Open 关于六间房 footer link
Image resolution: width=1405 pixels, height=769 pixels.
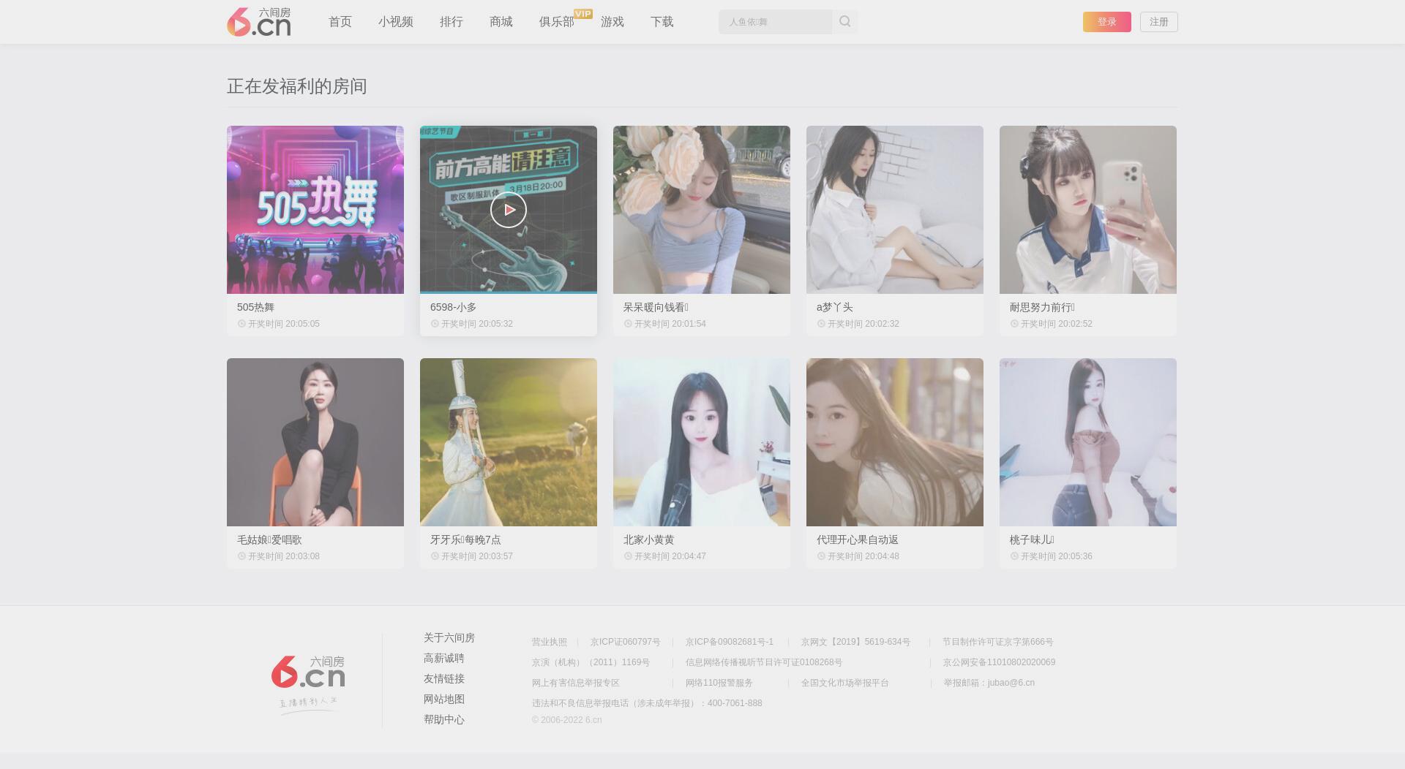(x=449, y=637)
